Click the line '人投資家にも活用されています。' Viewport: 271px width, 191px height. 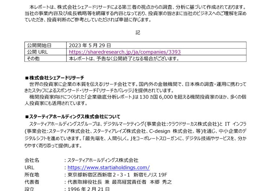pyautogui.click(x=56, y=103)
